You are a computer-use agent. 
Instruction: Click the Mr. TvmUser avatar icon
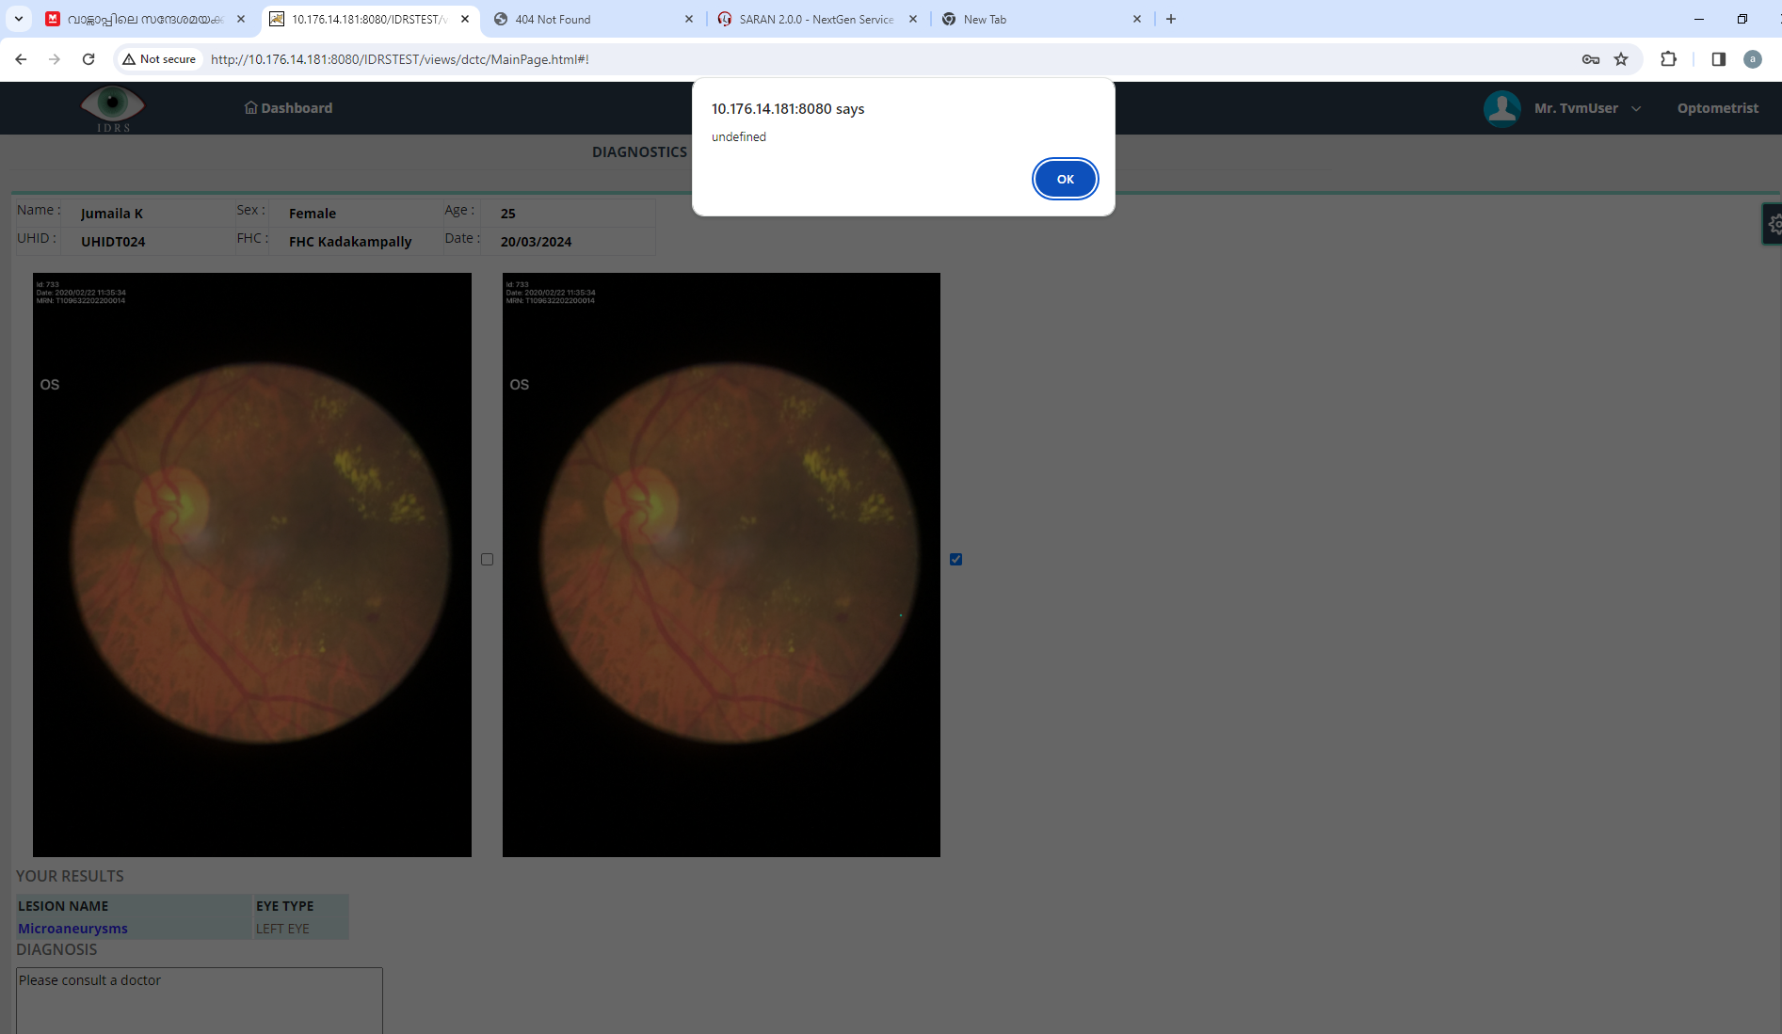pyautogui.click(x=1501, y=108)
